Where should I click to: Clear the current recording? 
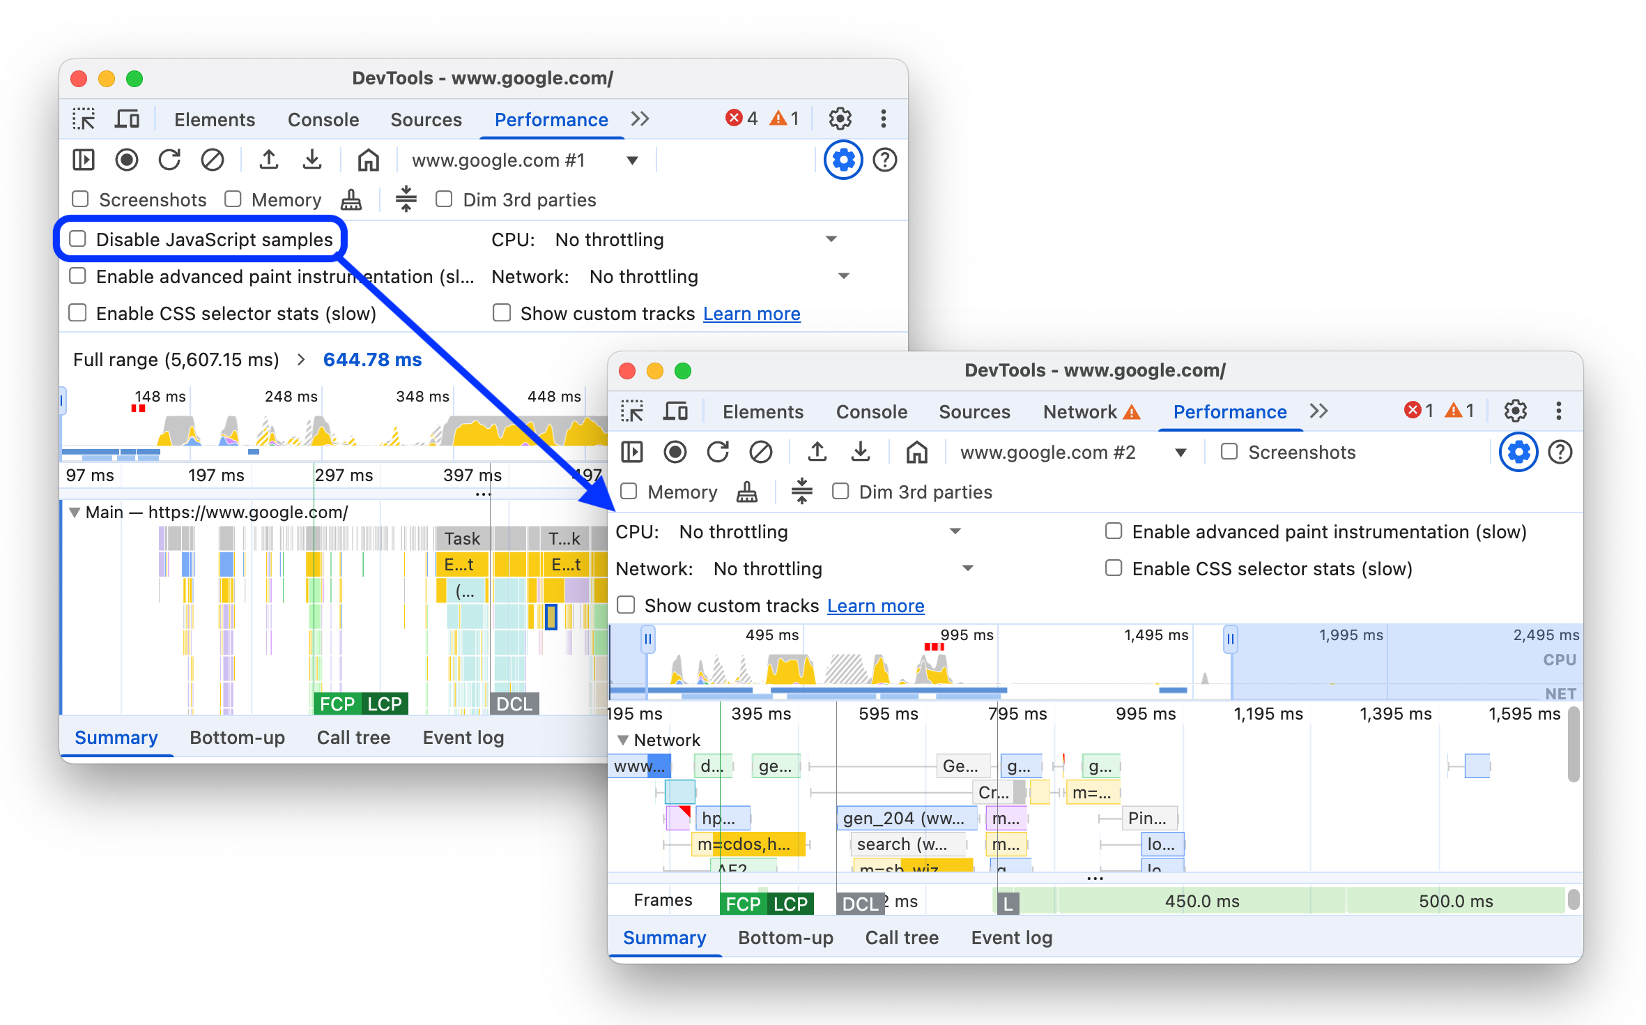(762, 452)
